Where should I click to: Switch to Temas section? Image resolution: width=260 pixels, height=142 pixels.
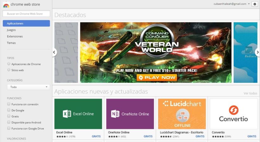[11, 43]
